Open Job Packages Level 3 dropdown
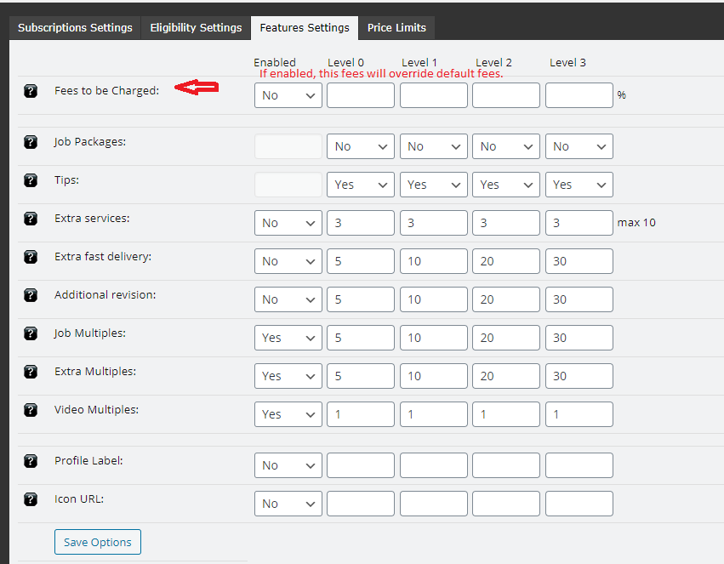 (579, 147)
